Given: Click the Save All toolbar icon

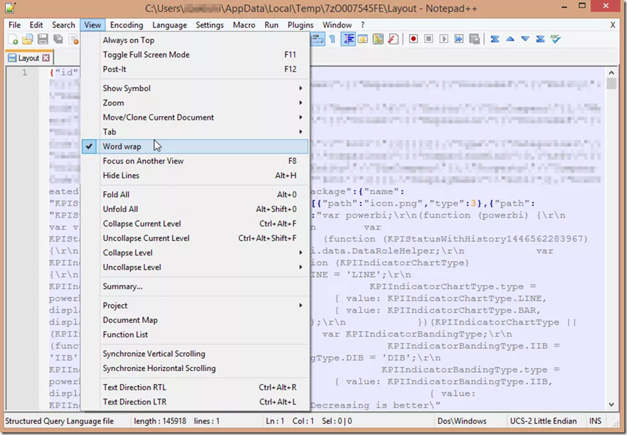Looking at the screenshot, I should pos(58,39).
